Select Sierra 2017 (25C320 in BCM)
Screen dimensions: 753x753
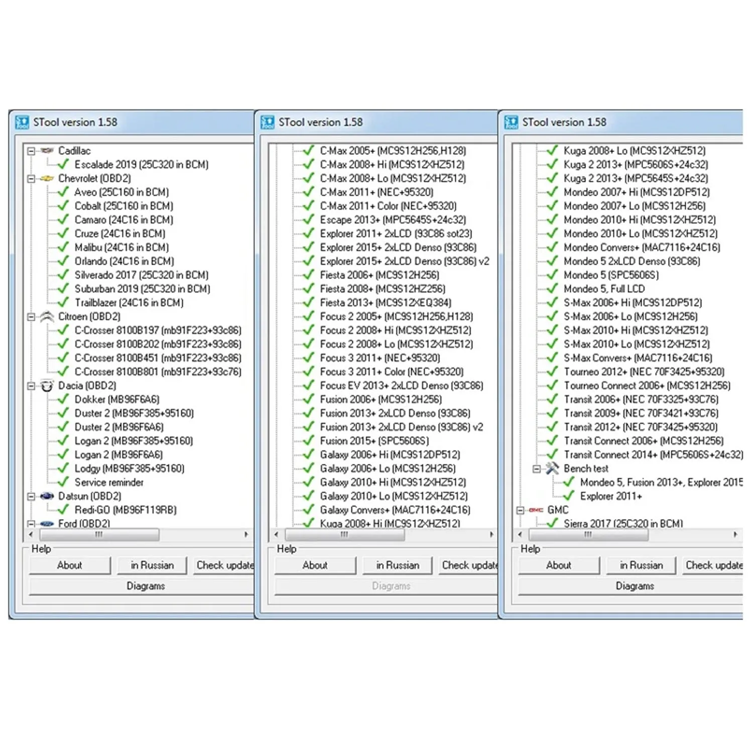[x=623, y=524]
